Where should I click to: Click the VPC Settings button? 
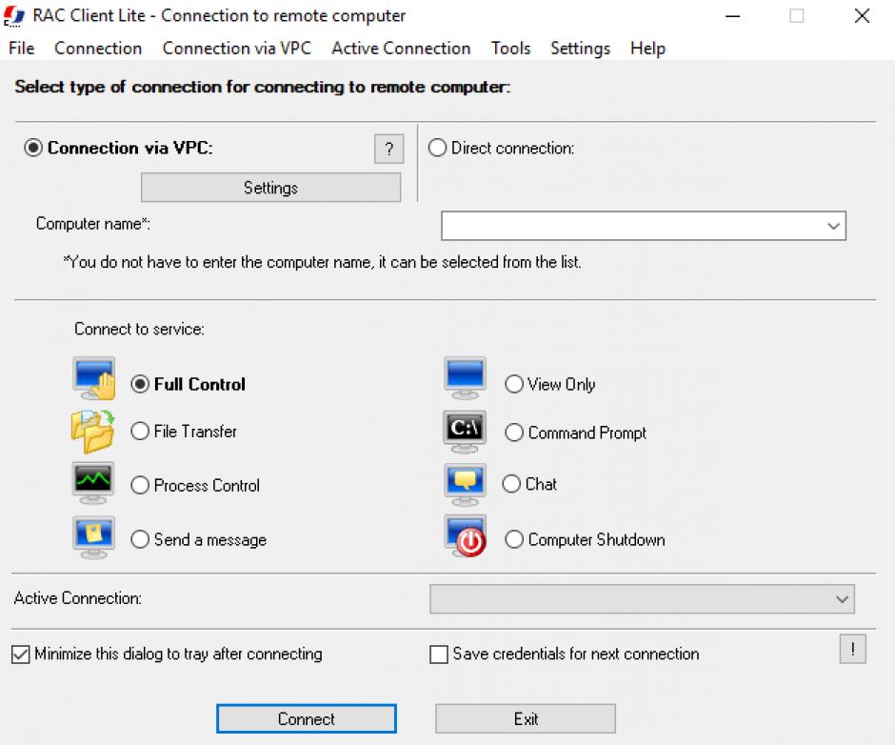(x=270, y=188)
